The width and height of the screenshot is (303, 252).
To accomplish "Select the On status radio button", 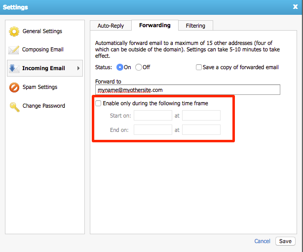I will tap(119, 67).
